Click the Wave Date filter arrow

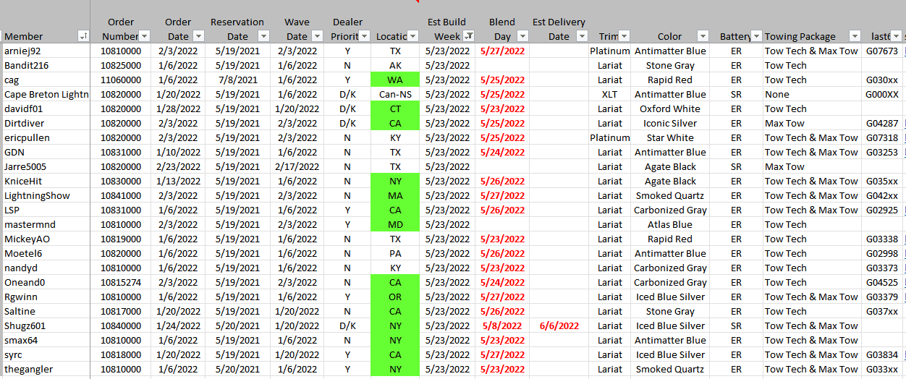click(x=316, y=36)
